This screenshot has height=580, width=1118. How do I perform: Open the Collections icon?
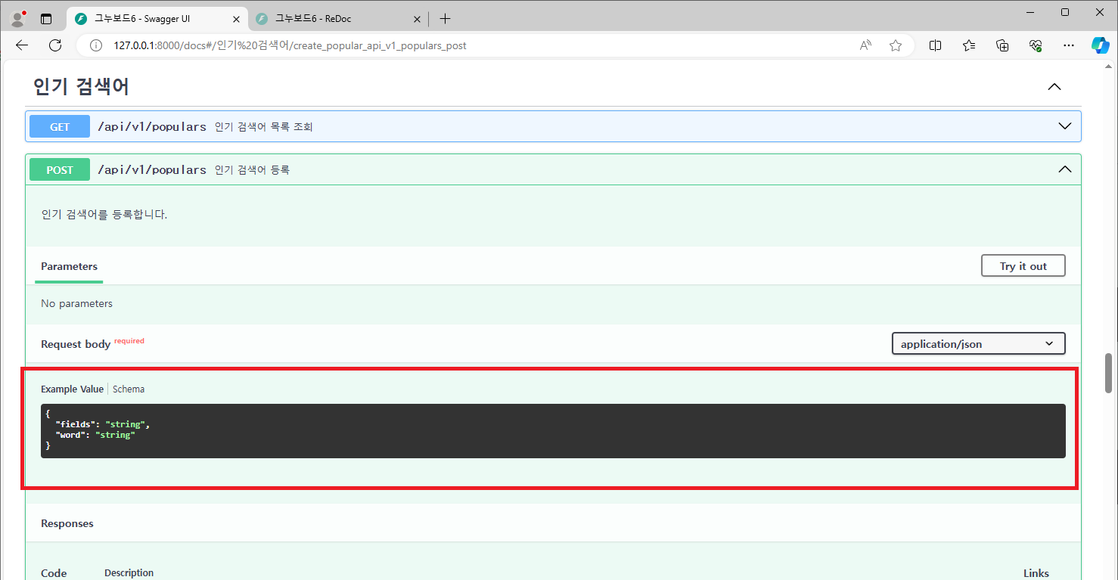1002,45
